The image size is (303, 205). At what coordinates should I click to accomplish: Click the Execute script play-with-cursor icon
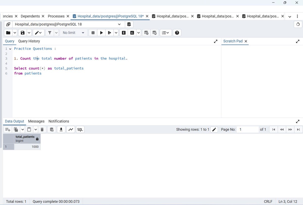109,33
